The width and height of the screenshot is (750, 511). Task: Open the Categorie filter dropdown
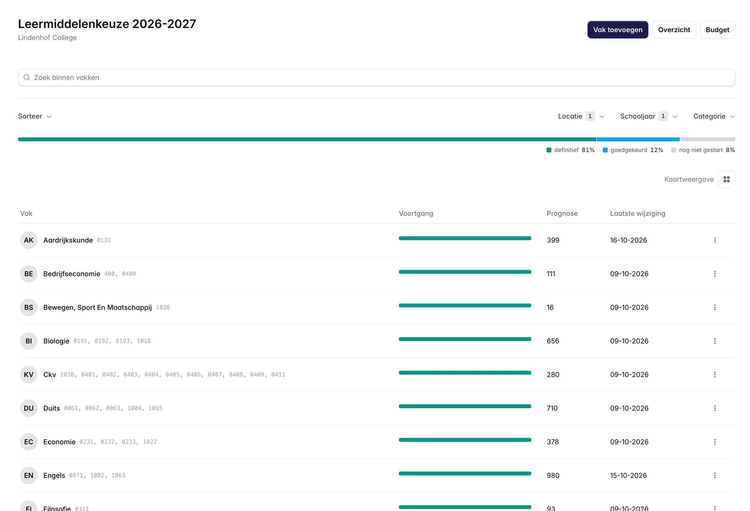[714, 116]
